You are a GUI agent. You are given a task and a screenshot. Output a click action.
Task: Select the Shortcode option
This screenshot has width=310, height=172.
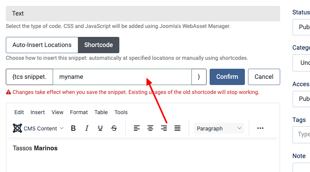click(x=99, y=45)
